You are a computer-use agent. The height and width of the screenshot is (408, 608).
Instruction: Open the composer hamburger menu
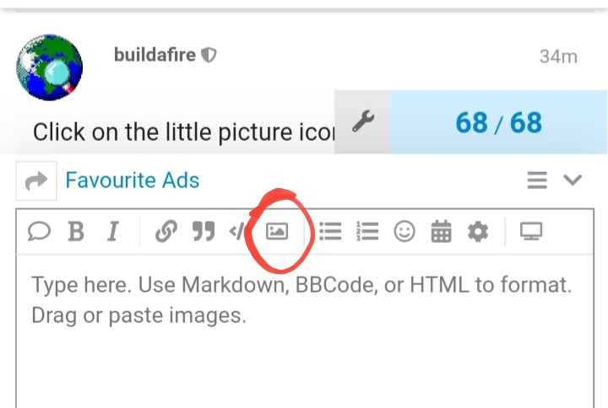point(537,180)
